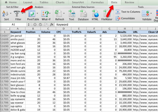This screenshot has height=112, width=158.
Task: Click the 5,520,000 results cell
Action: (x=125, y=36)
